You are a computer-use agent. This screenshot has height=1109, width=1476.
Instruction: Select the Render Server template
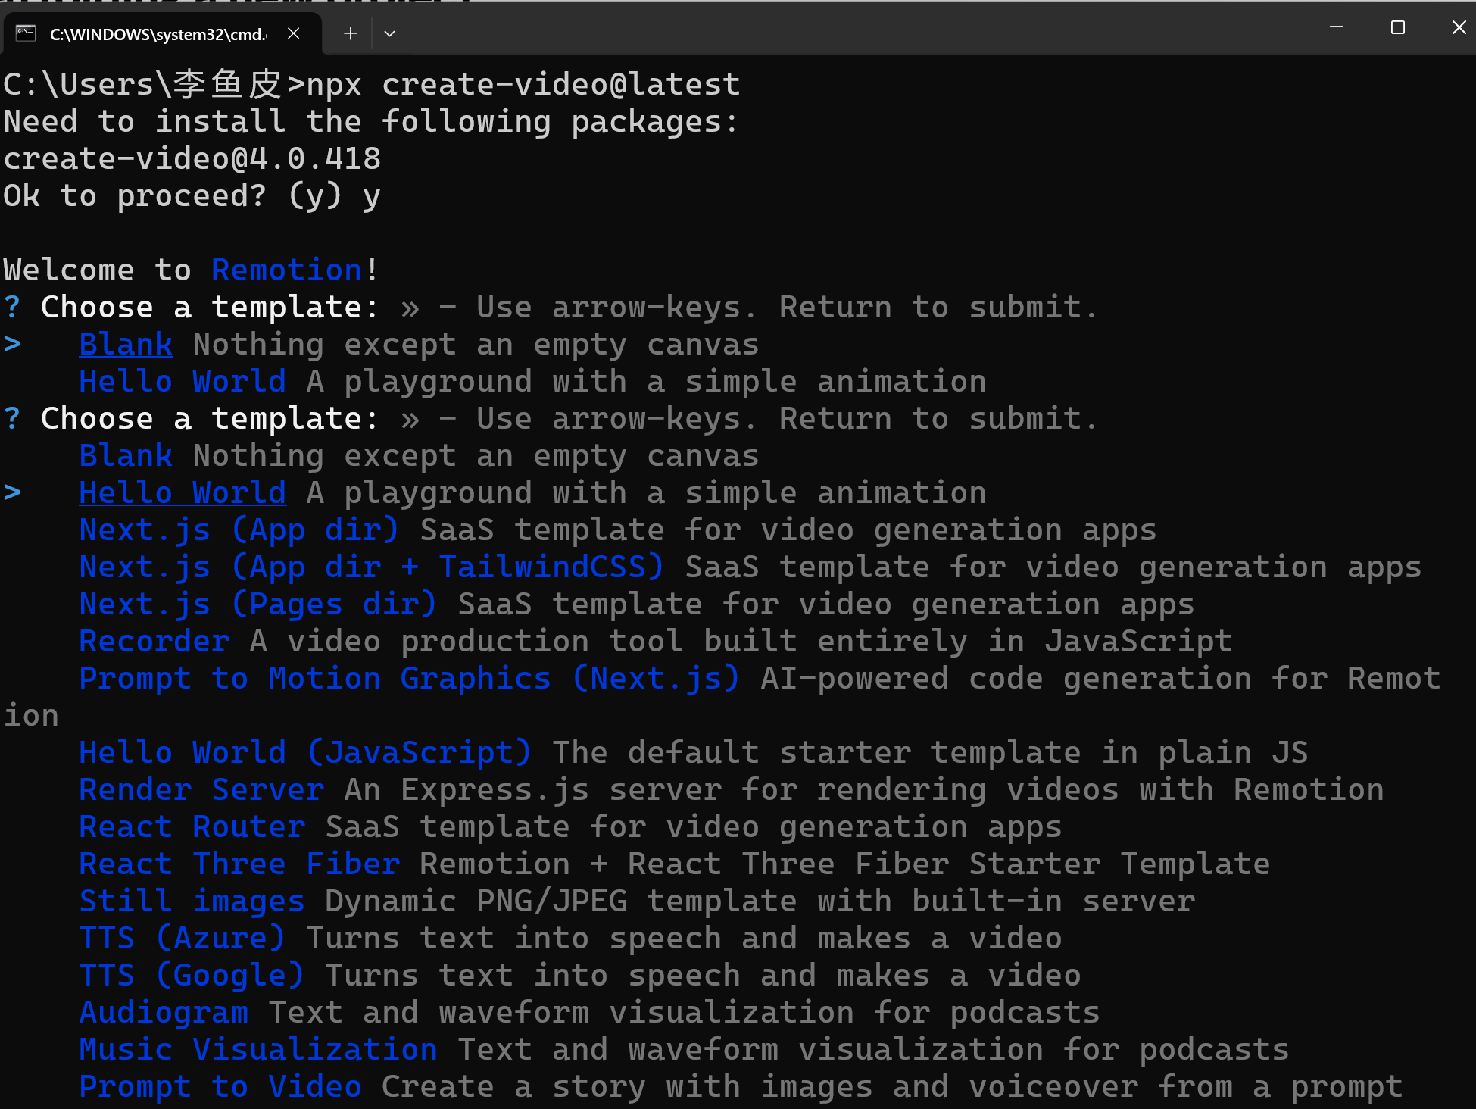tap(202, 790)
